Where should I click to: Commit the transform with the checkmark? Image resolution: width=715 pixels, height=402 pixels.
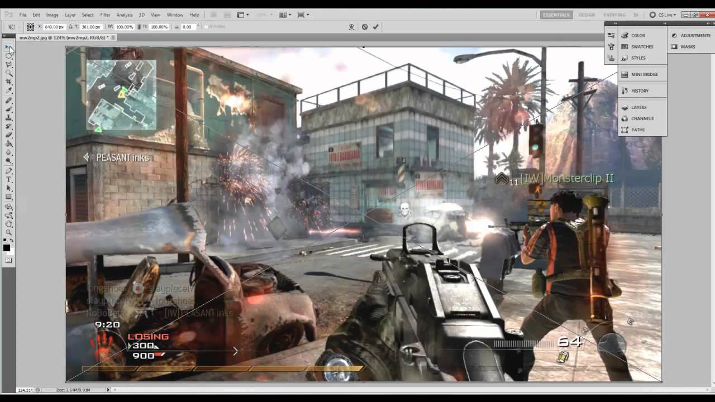pyautogui.click(x=376, y=27)
